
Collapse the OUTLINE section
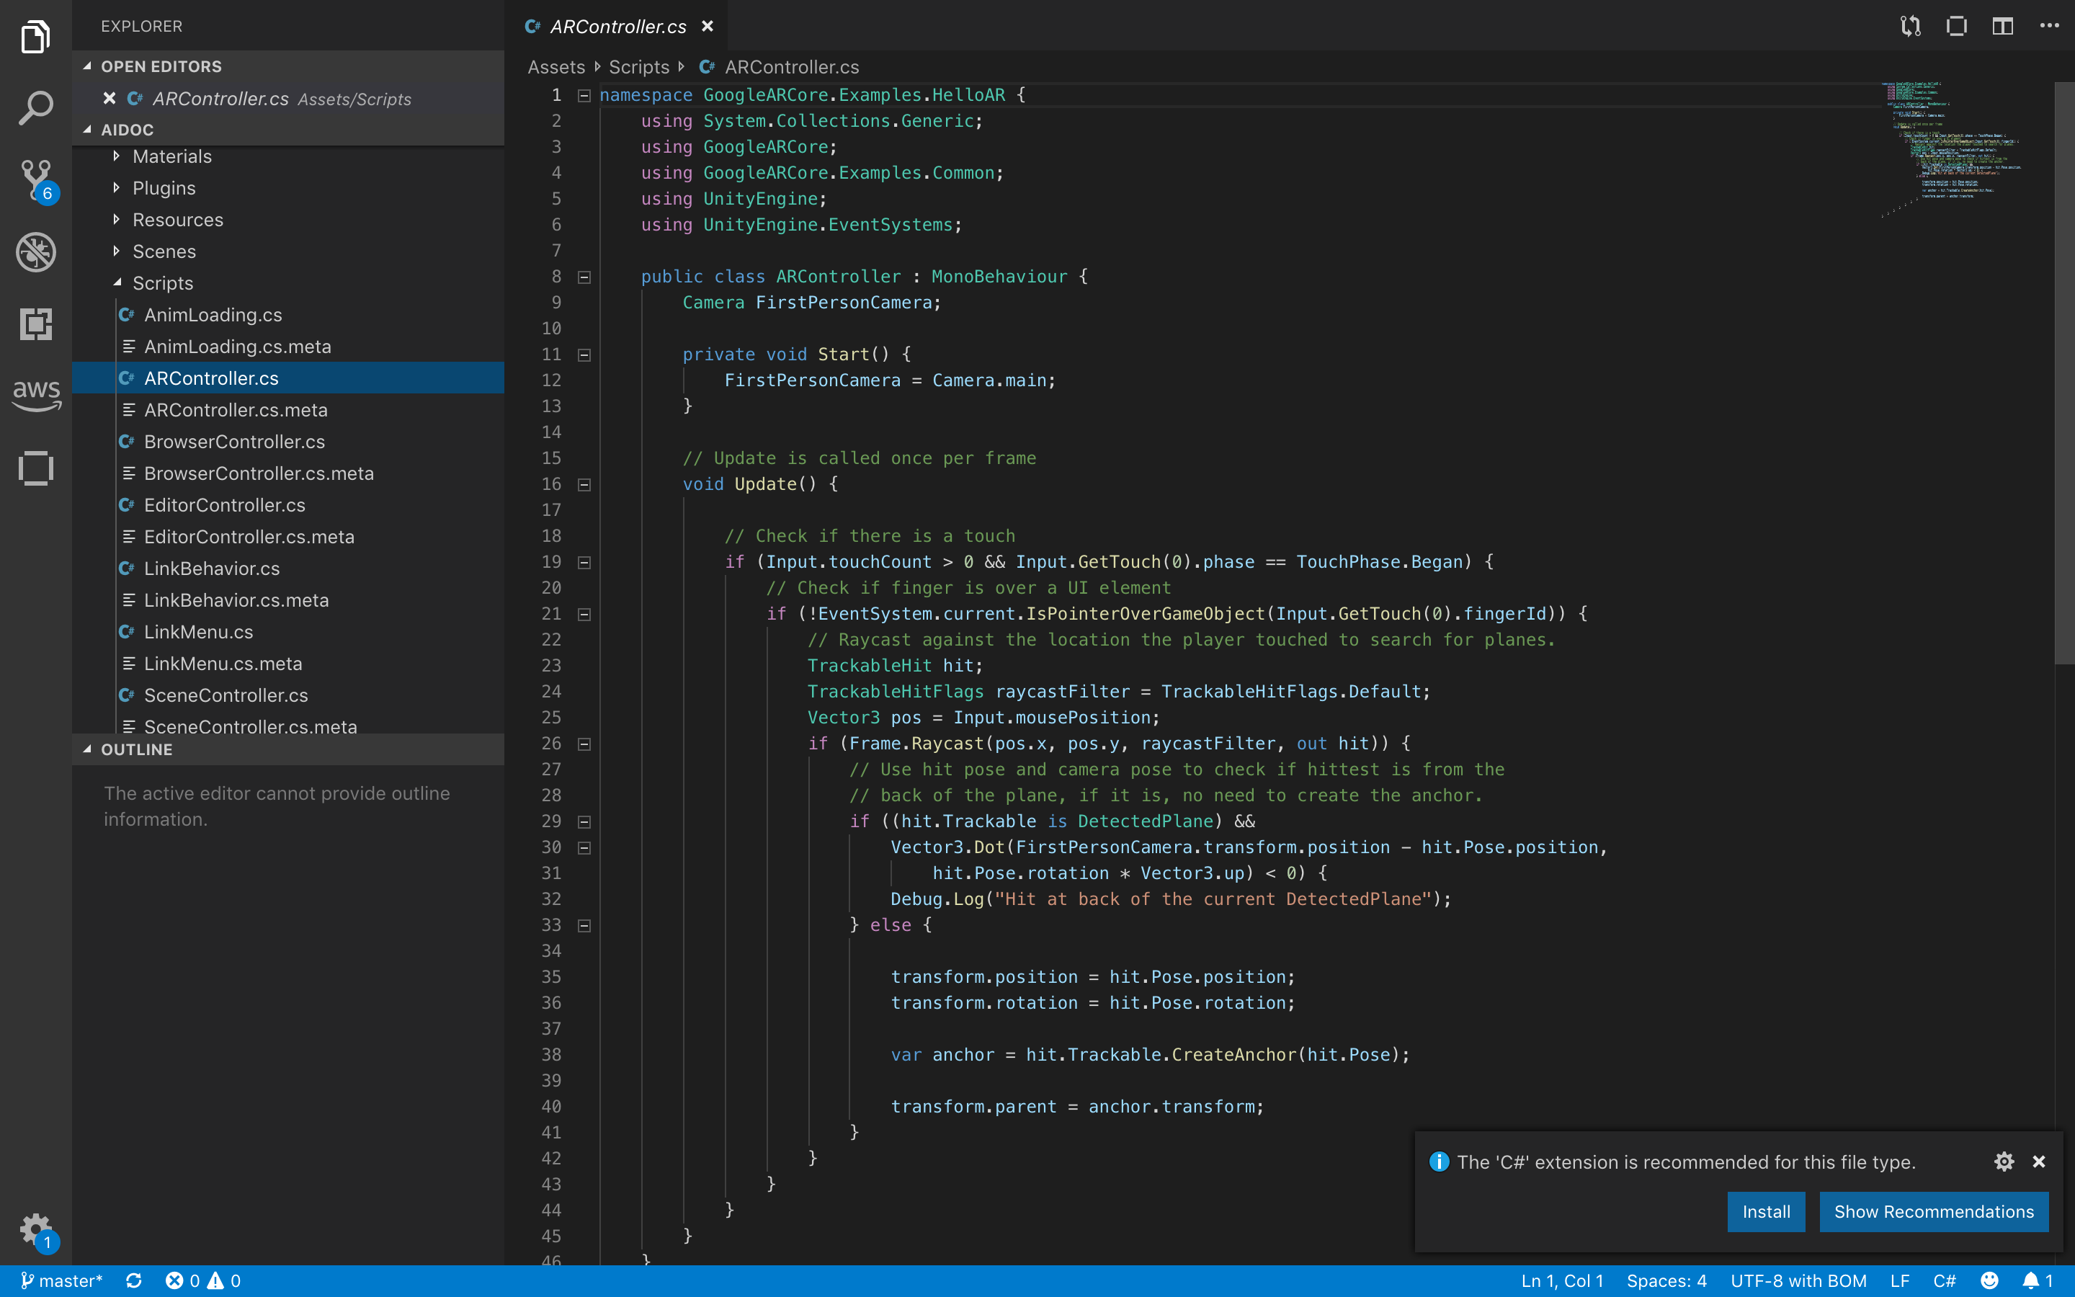tap(137, 749)
